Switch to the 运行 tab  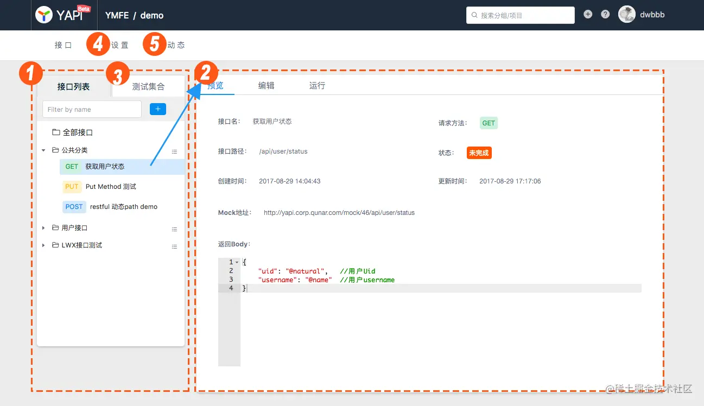(316, 85)
